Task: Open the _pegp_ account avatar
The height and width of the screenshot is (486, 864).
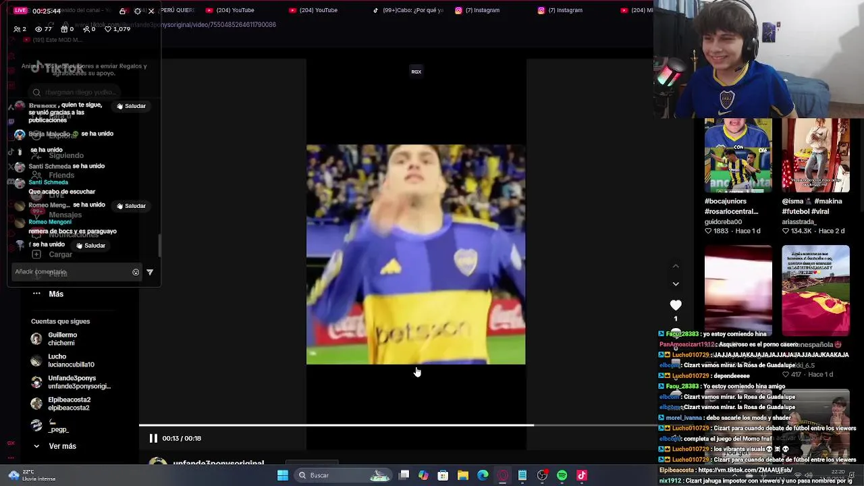Action: click(36, 425)
